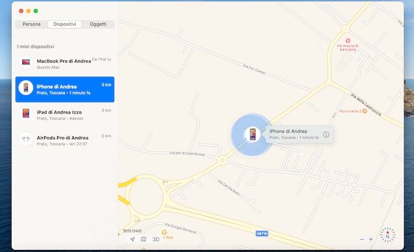
Task: Select AirPods Pro di Andrea device
Action: tap(65, 141)
